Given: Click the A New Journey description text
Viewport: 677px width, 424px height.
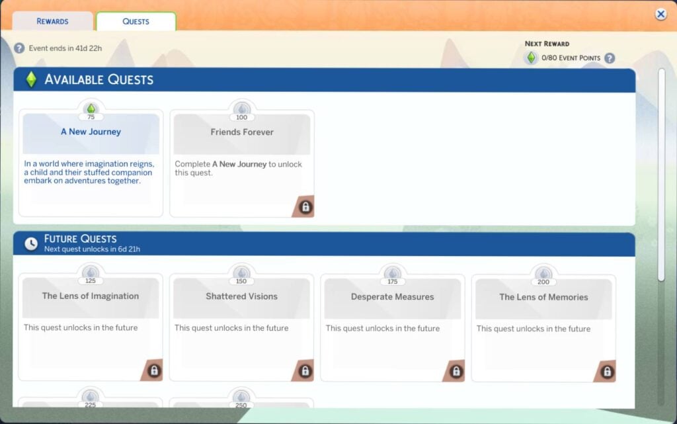Looking at the screenshot, I should point(89,172).
